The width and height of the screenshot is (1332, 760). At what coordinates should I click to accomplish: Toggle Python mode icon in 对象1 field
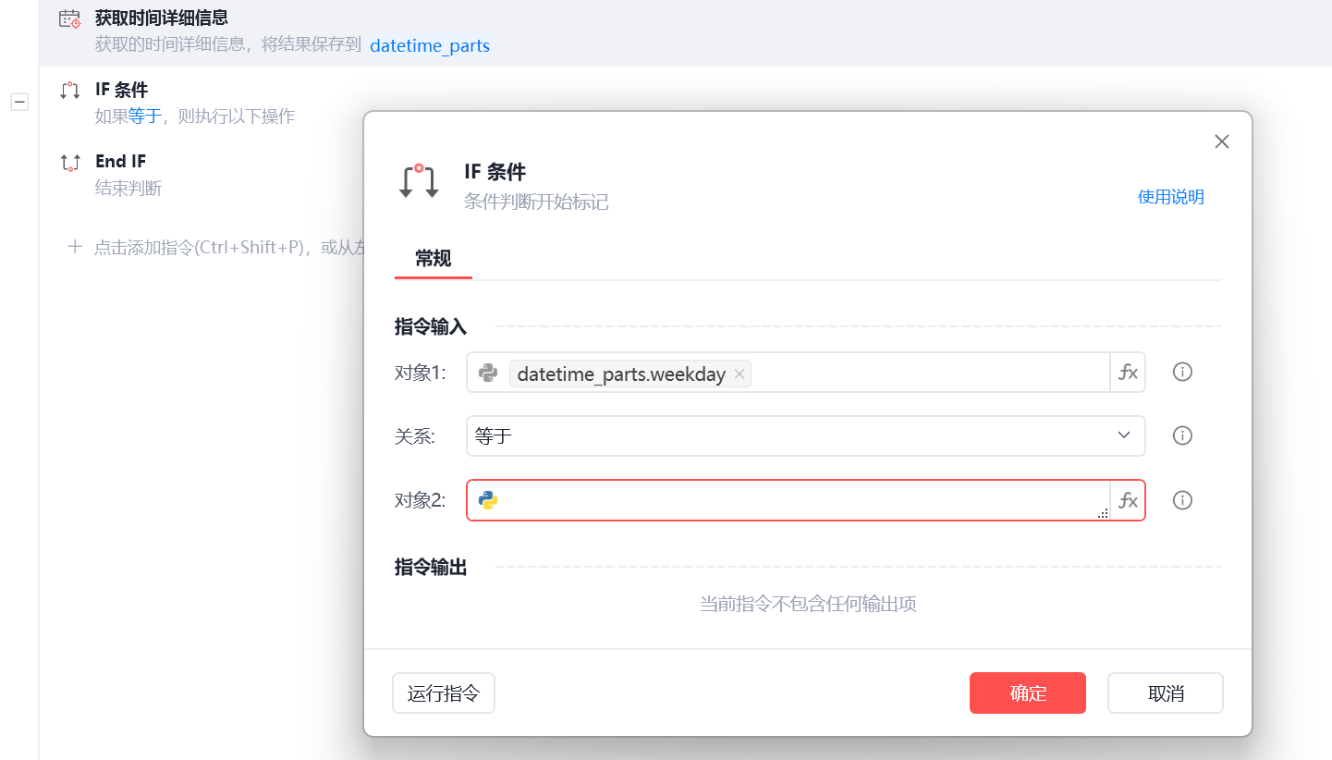click(x=488, y=373)
